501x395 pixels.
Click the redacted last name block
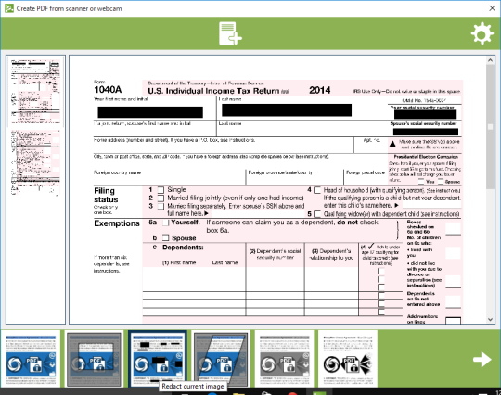coord(287,110)
